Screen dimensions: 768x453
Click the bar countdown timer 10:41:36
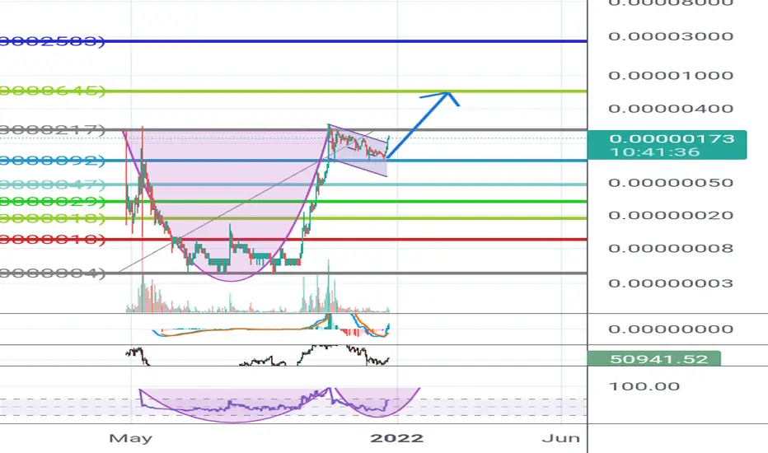[655, 152]
